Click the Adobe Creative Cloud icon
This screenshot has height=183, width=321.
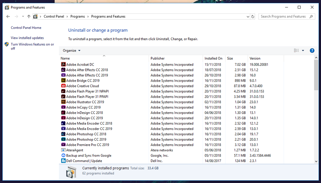[x=63, y=86]
